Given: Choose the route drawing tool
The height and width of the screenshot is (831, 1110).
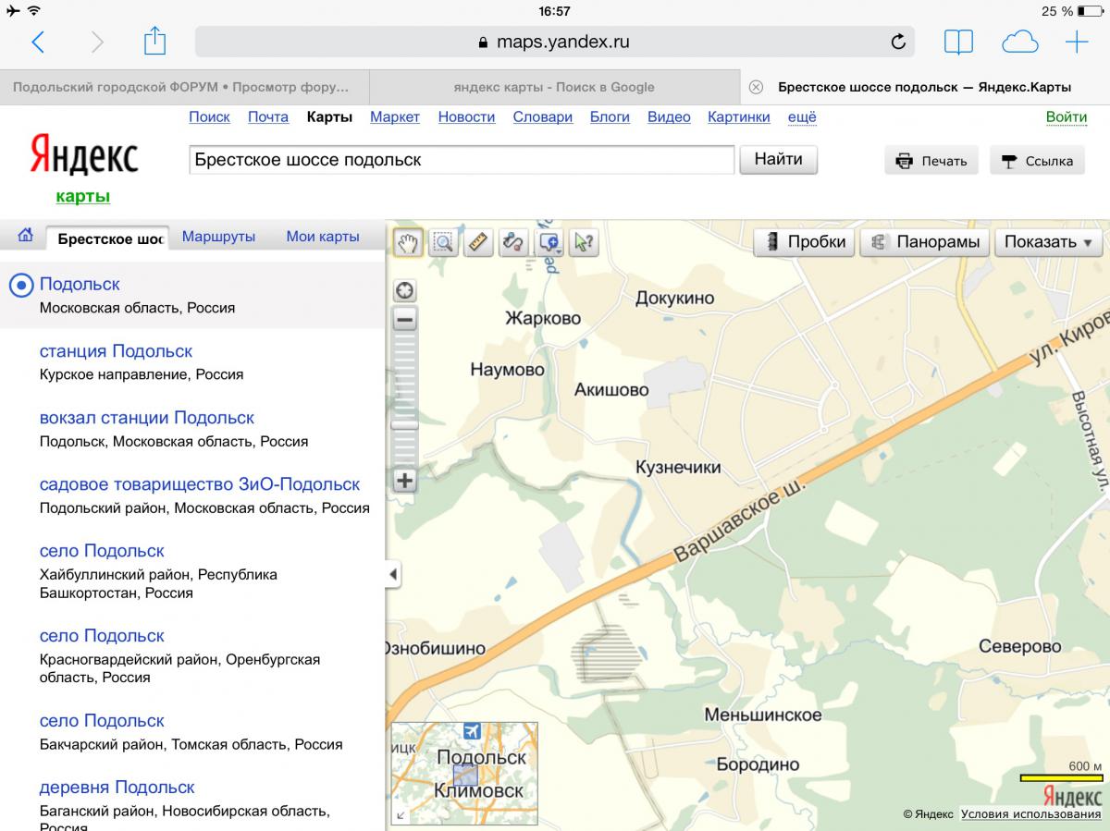Looking at the screenshot, I should pos(513,242).
